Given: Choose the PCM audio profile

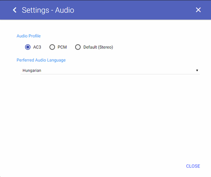Looking at the screenshot, I should point(52,47).
